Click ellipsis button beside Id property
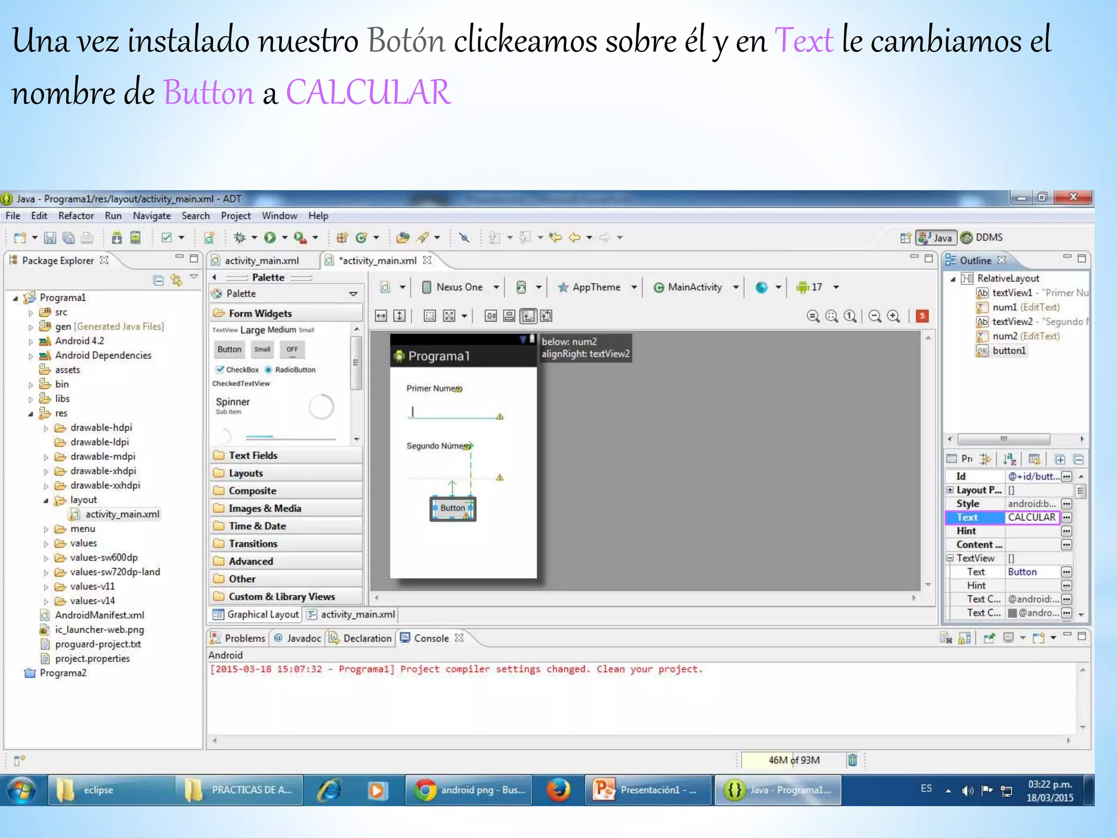The width and height of the screenshot is (1117, 838). (x=1067, y=476)
